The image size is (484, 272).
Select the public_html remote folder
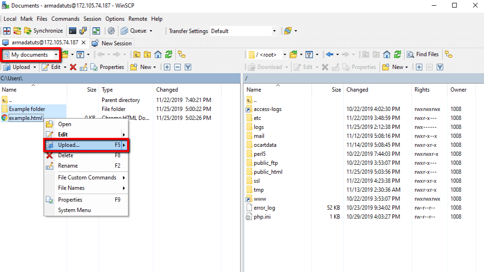point(268,172)
